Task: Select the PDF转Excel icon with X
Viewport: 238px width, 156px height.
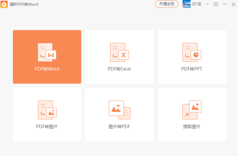Action: tap(119, 52)
